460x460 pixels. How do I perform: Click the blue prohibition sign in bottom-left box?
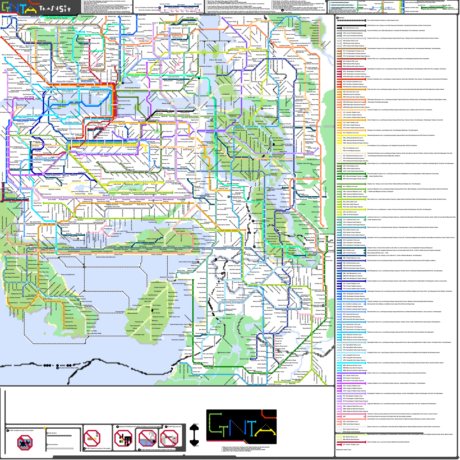pos(25,443)
